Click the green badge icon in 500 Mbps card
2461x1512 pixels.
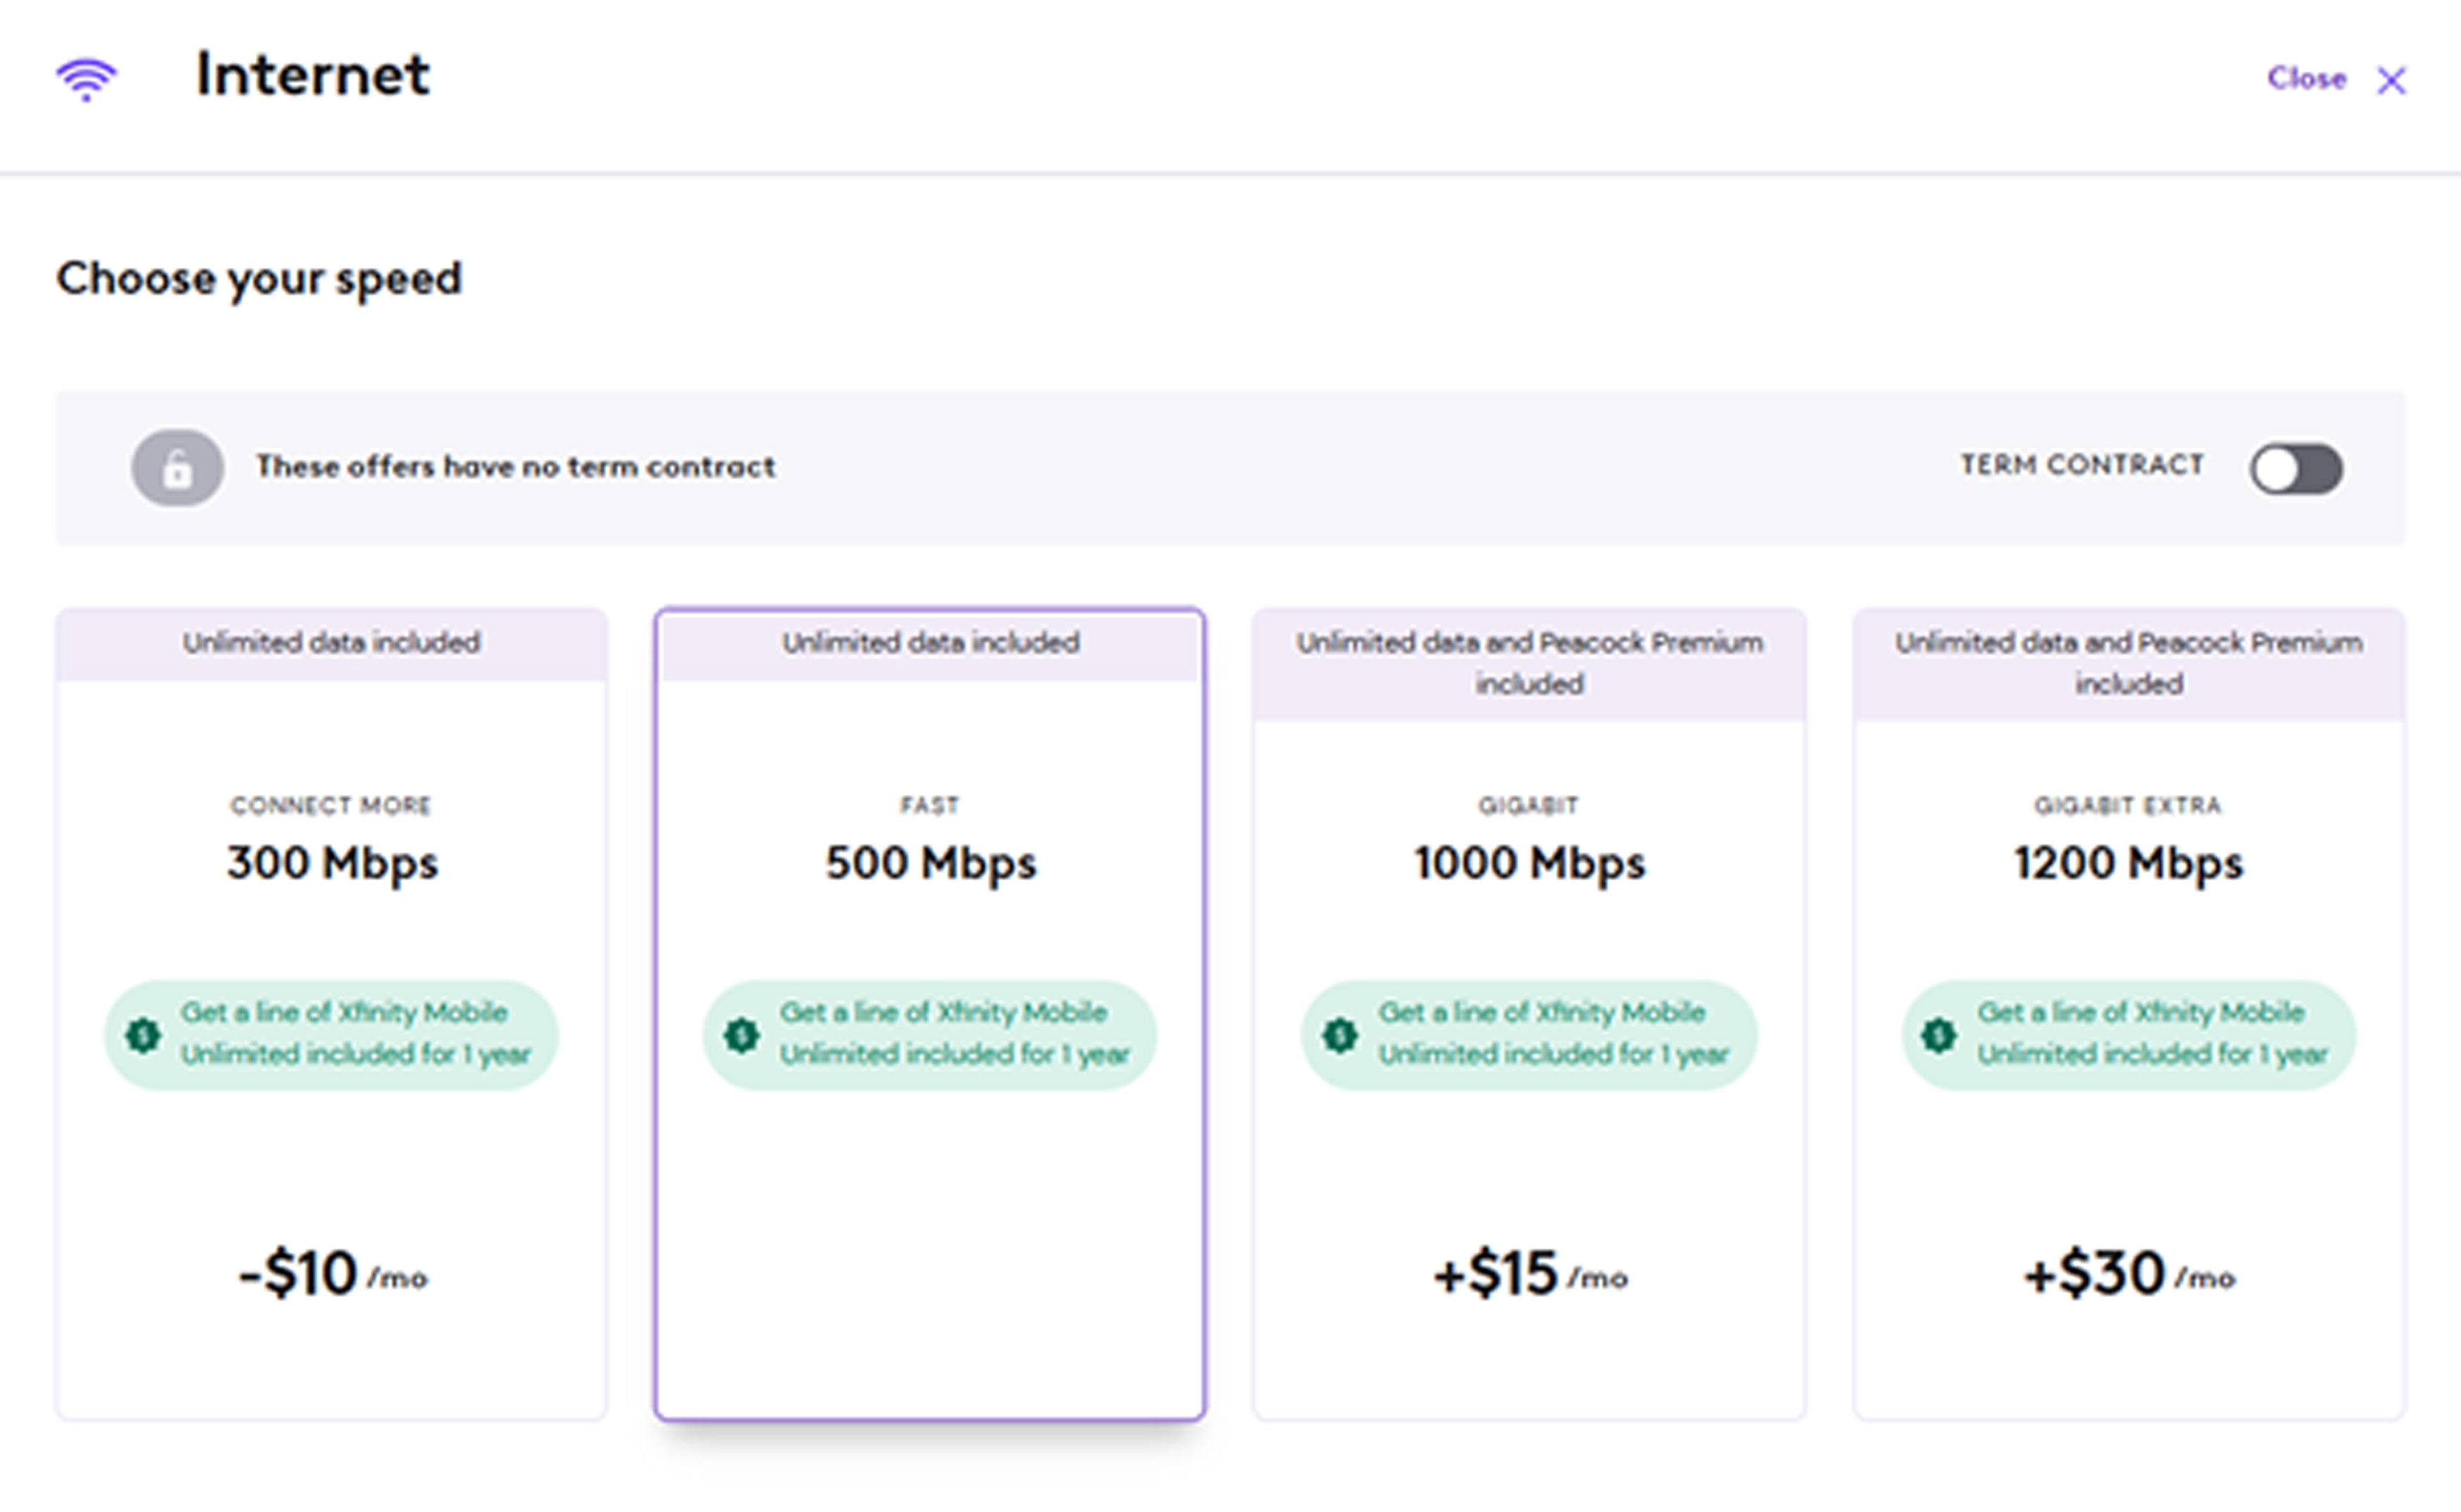[741, 1034]
